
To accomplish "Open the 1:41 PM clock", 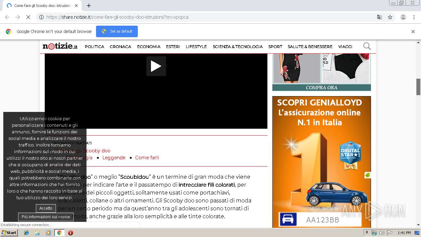I will (404, 233).
